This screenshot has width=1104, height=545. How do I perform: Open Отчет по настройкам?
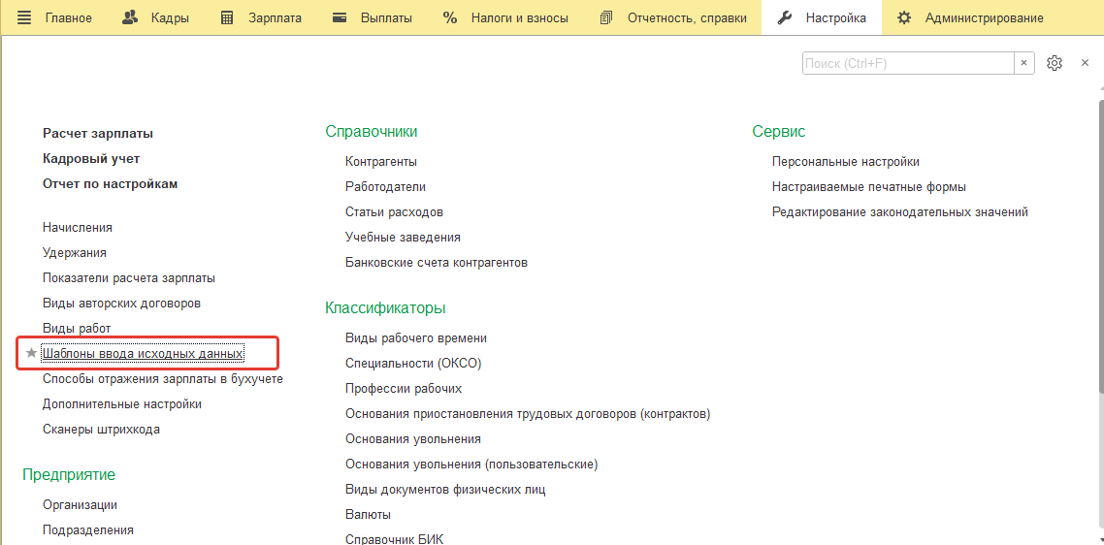click(110, 184)
